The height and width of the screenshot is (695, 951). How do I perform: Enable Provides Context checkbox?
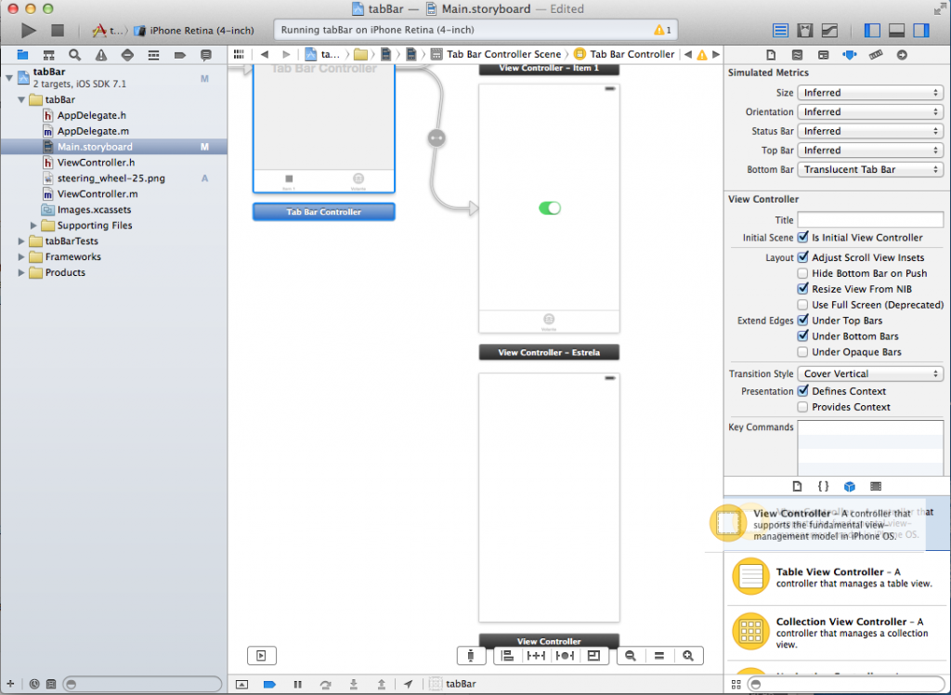pos(802,407)
